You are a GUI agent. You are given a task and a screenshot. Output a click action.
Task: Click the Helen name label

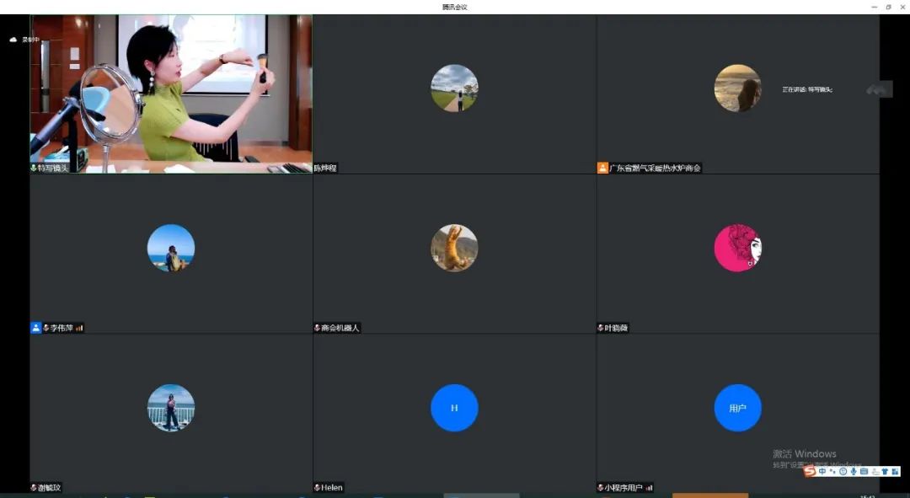[x=332, y=488]
